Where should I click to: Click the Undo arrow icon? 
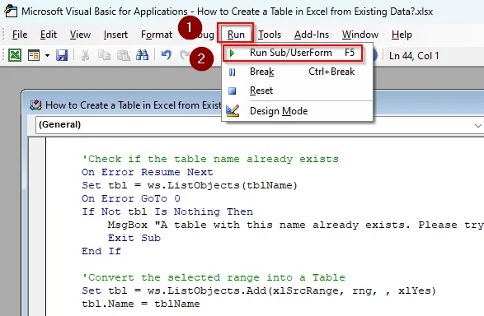pyautogui.click(x=167, y=55)
